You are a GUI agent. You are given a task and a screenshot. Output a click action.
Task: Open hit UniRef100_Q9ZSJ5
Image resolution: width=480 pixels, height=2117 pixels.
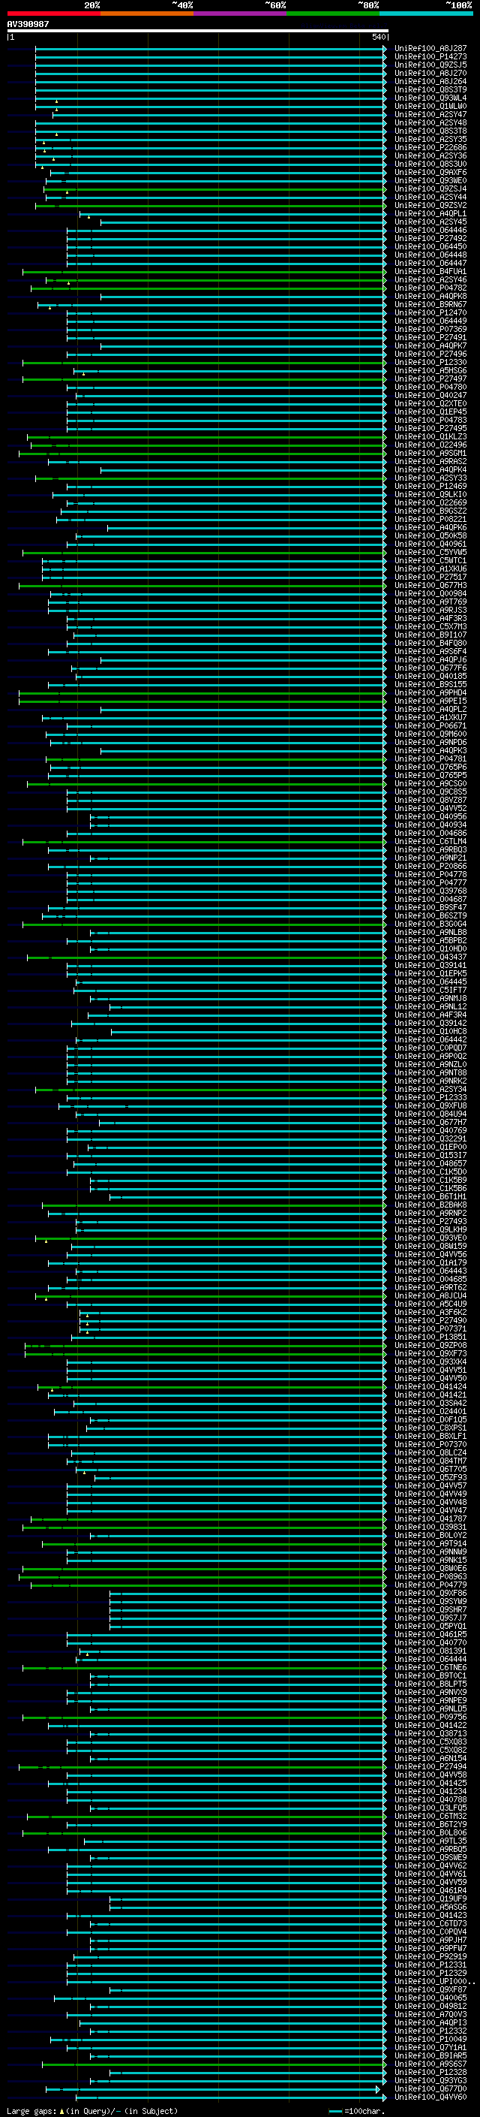tap(430, 65)
